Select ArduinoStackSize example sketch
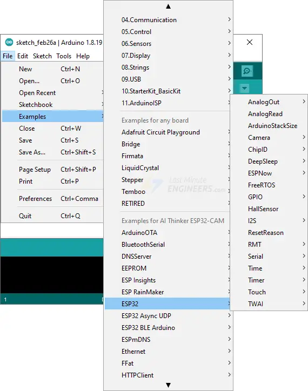This screenshot has height=391, width=308. point(269,126)
